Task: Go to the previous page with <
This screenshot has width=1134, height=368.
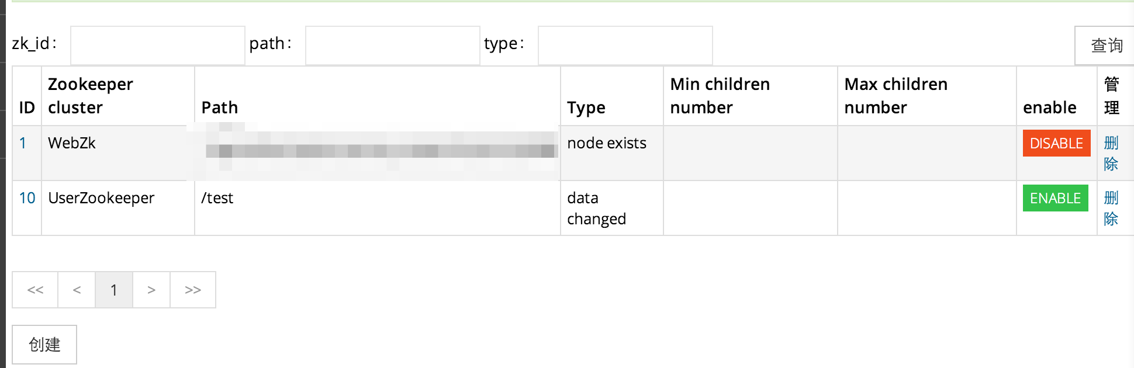Action: tap(77, 290)
